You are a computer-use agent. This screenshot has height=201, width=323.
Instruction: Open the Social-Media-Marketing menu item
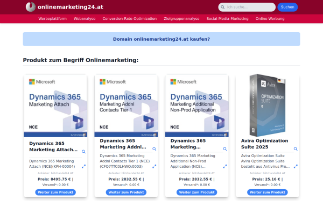[227, 19]
